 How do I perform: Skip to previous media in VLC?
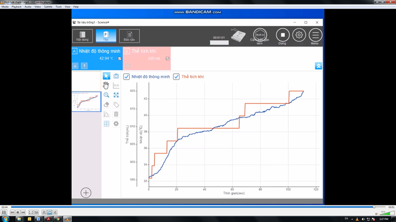[13, 212]
